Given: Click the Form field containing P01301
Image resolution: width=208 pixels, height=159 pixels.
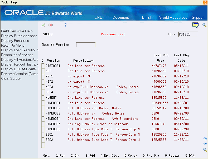Looking at the screenshot, I should coord(188,34).
